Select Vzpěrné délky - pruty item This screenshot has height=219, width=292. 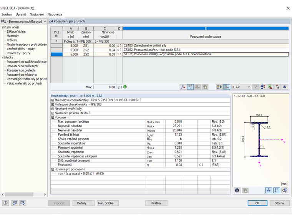coord(21,49)
